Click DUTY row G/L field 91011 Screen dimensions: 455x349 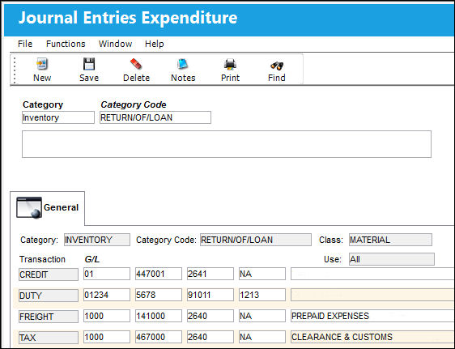tap(210, 295)
